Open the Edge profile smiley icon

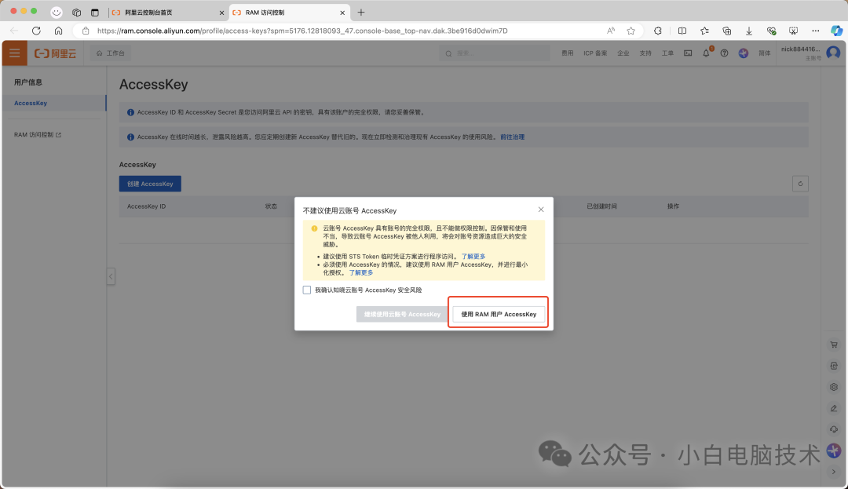[57, 12]
